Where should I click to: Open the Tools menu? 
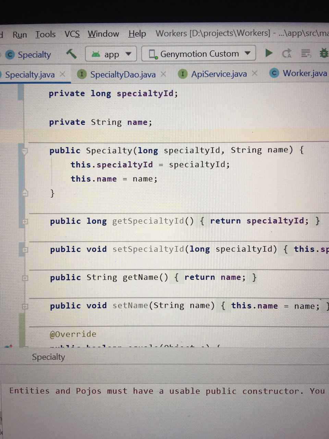pos(45,34)
